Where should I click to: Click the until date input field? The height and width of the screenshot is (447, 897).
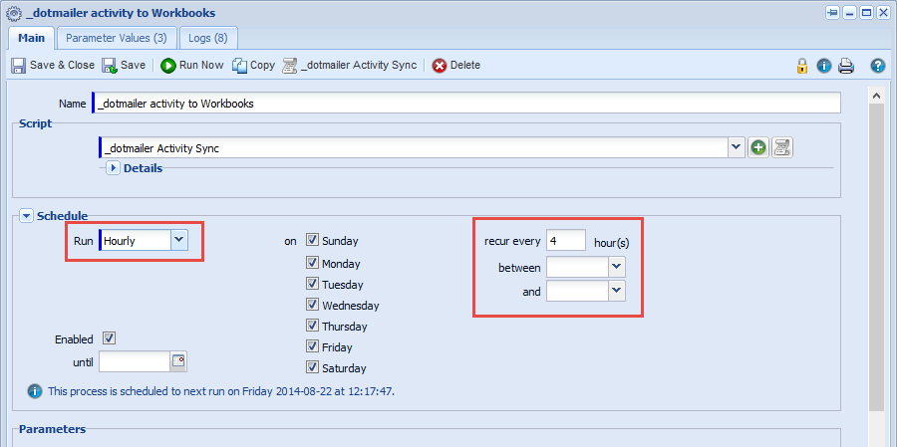click(x=135, y=361)
